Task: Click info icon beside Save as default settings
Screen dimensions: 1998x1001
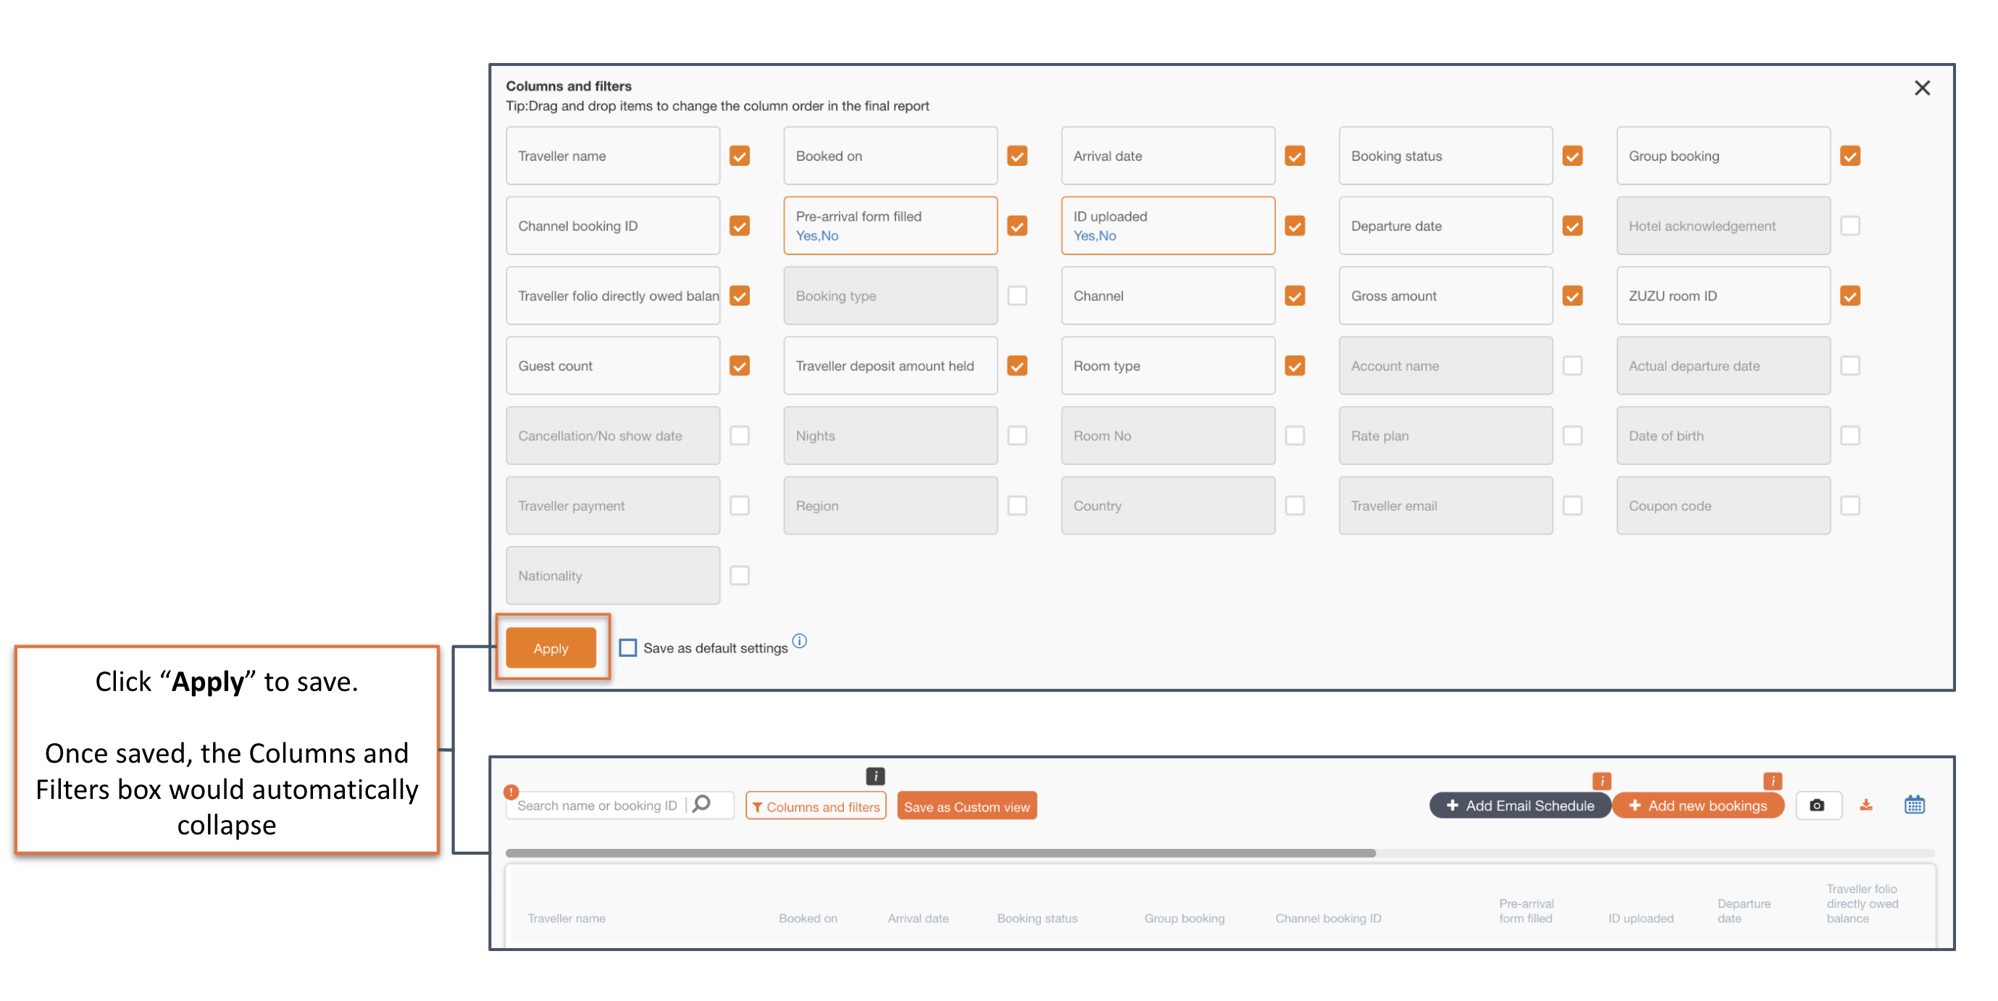Action: pos(799,641)
